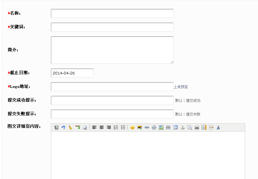
Task: Align text left in editor
Action: 94,127
